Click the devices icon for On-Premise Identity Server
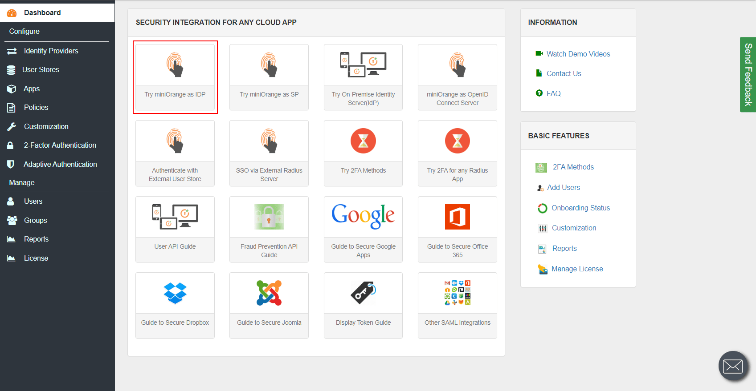 [x=364, y=64]
